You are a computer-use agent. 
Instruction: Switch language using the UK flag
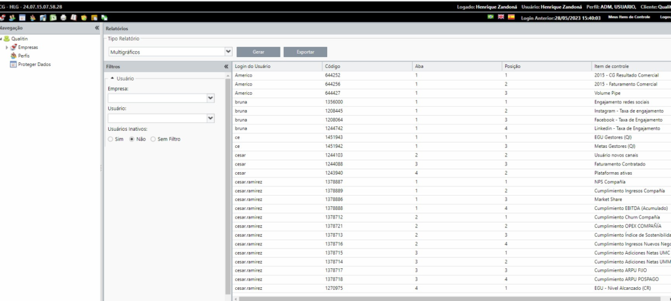501,17
